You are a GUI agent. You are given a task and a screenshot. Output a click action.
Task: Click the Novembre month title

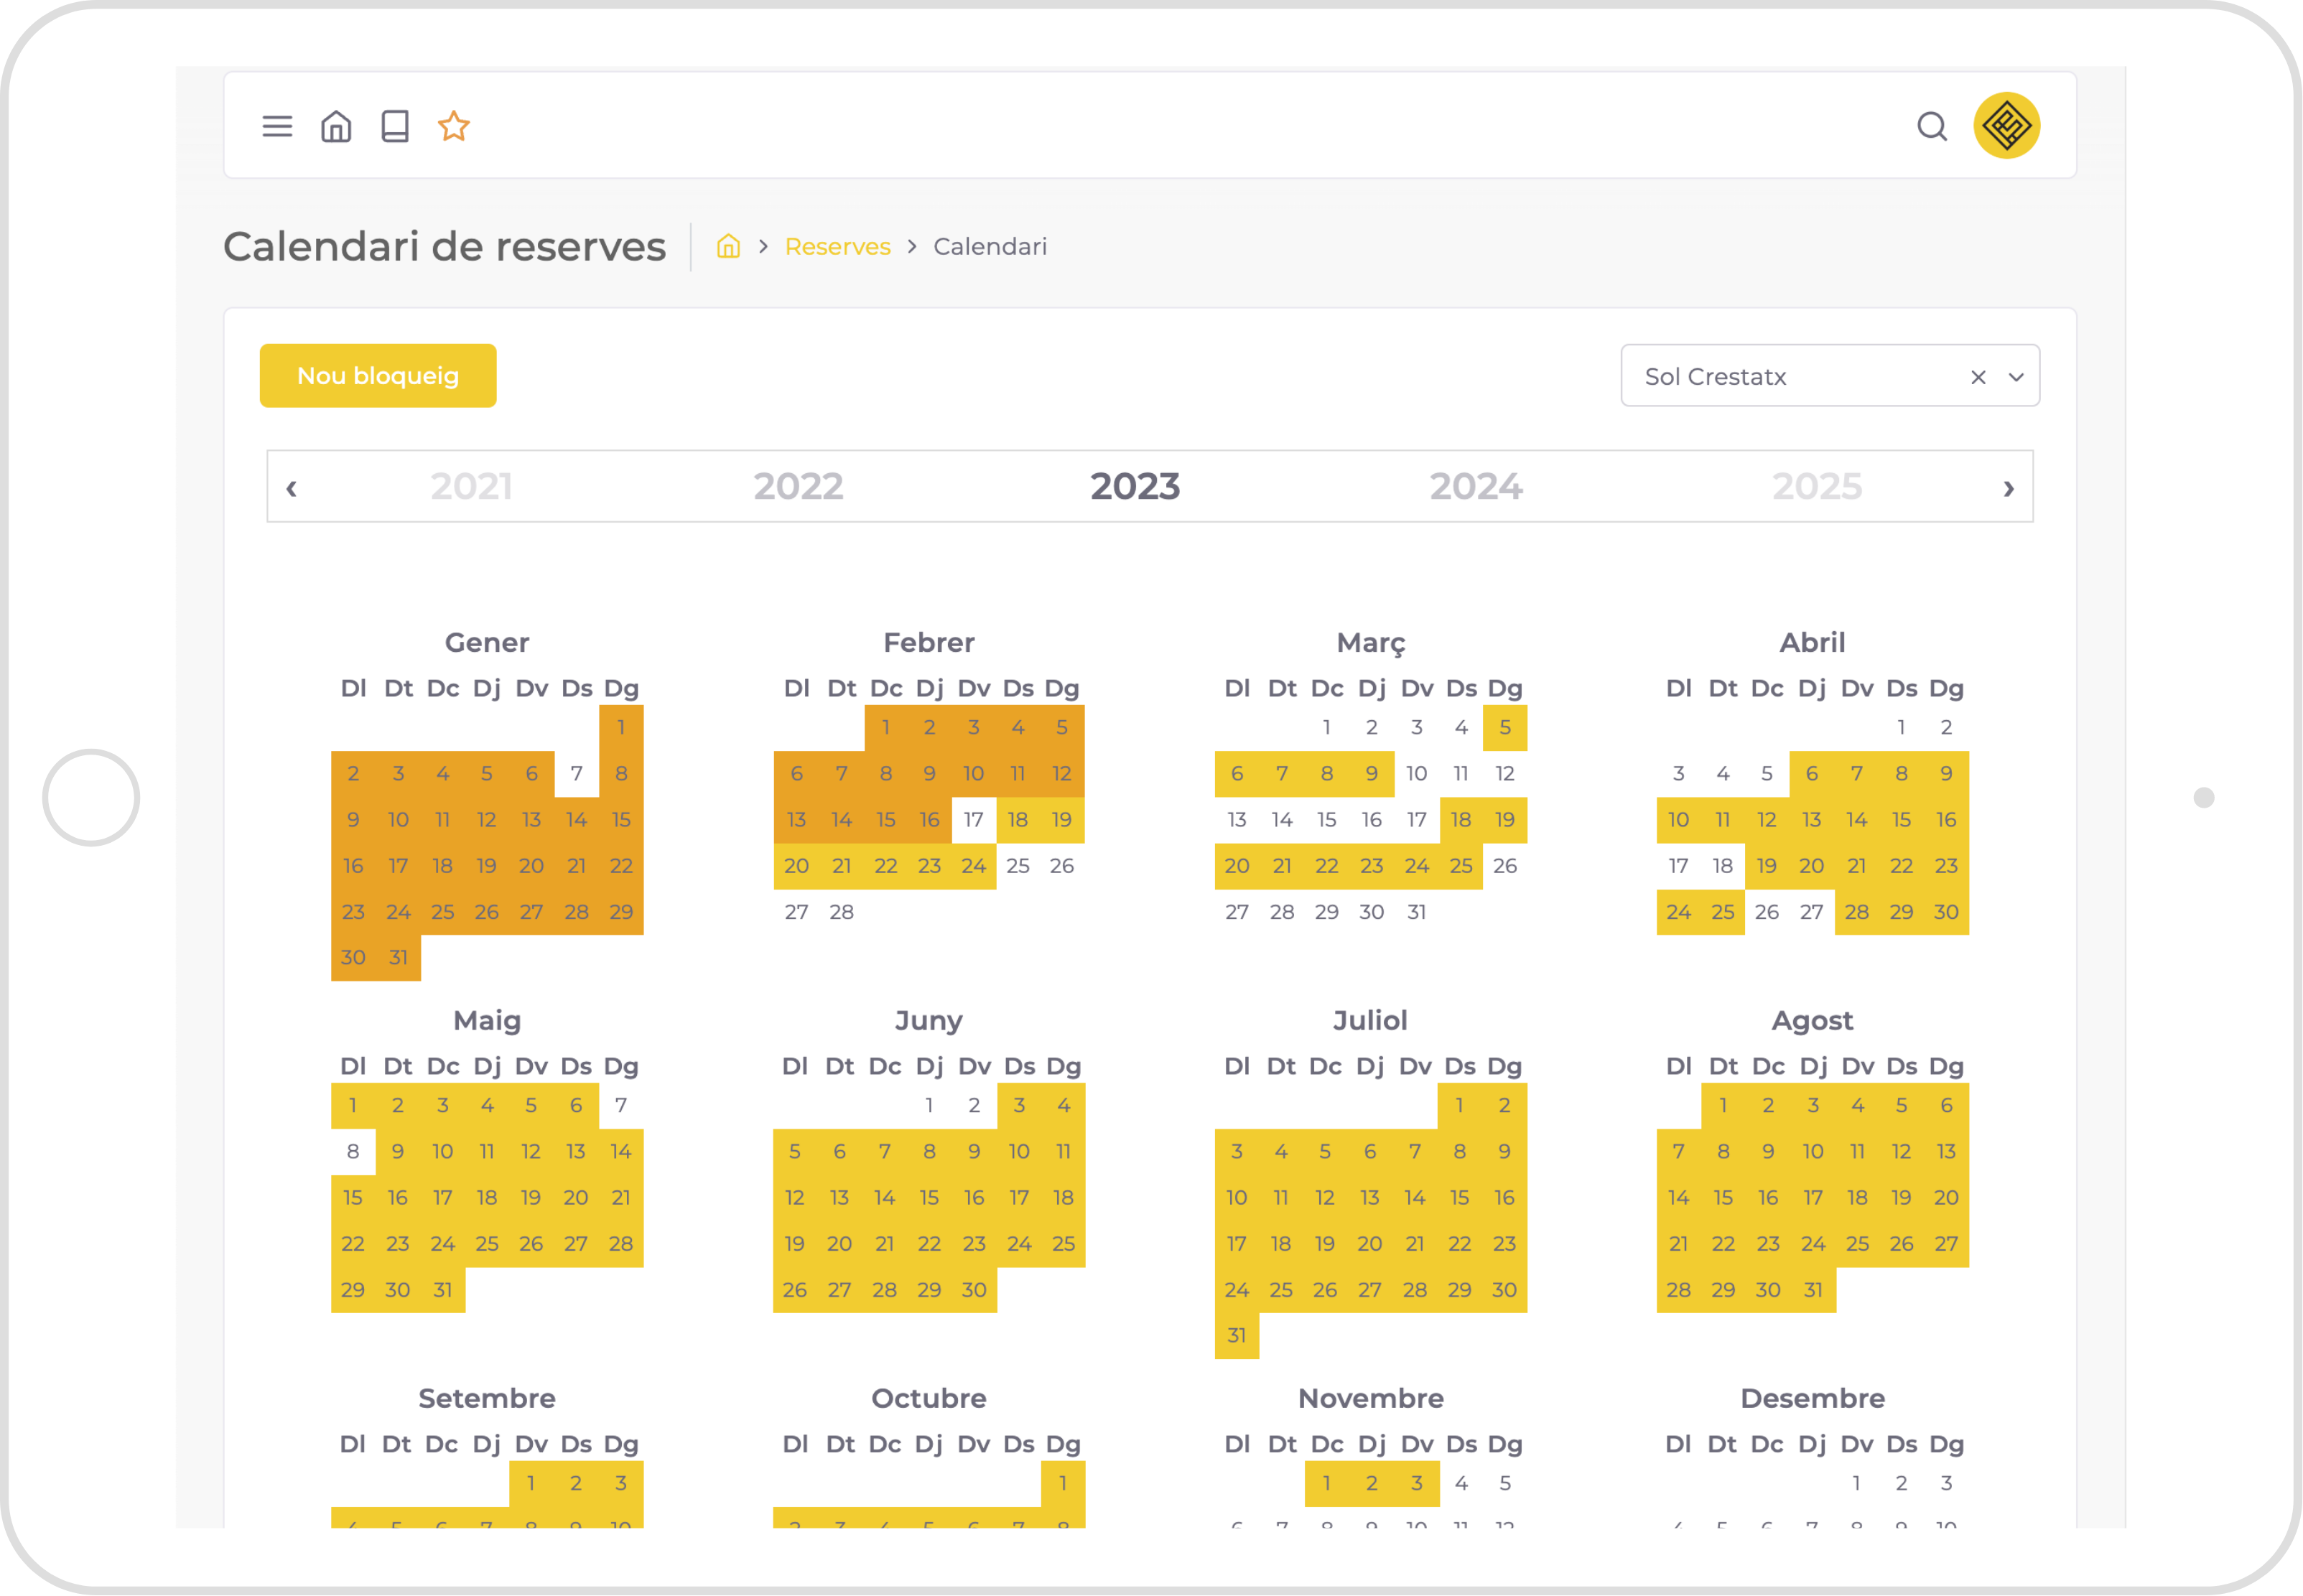click(1370, 1399)
